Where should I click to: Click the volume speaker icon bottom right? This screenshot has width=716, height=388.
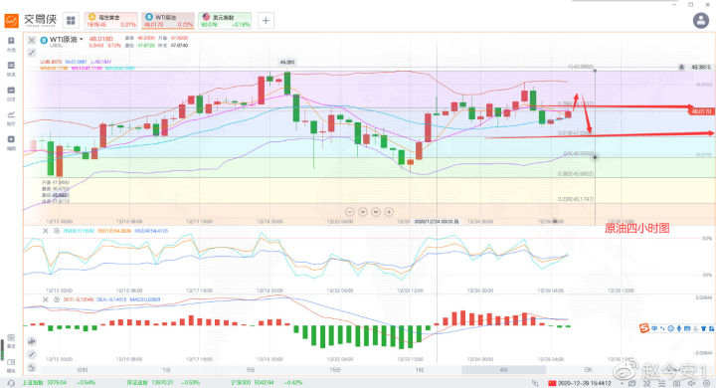point(691,383)
